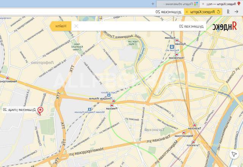The width and height of the screenshot is (243, 167).
Task: Click the ул. Станиславского label
Action: [164, 110]
